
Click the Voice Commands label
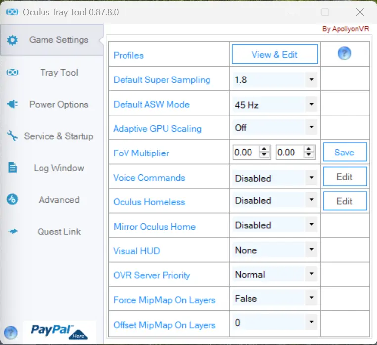tap(149, 178)
